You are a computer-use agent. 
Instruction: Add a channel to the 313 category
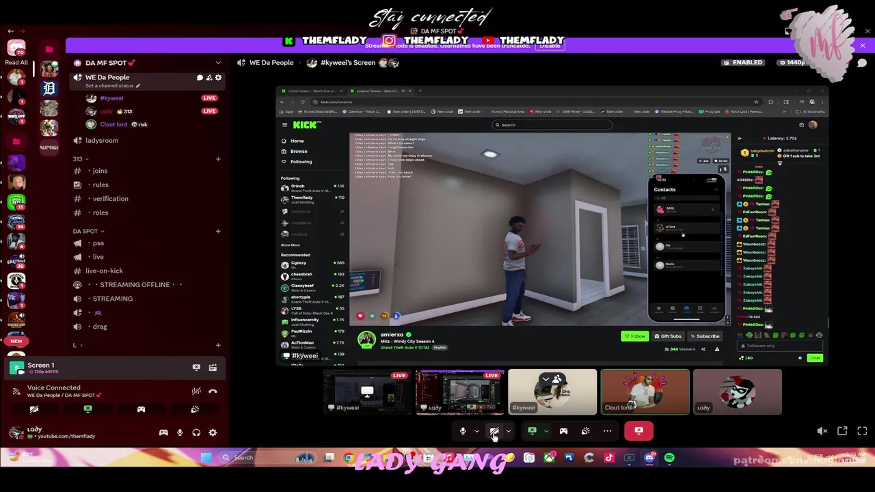218,159
